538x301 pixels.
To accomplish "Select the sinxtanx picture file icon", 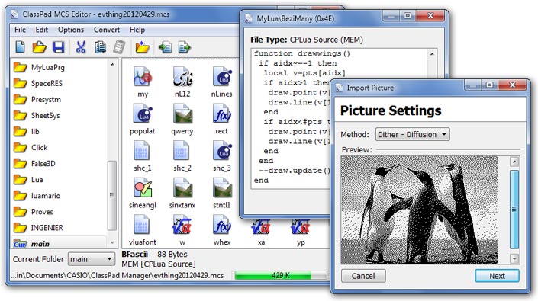I will [x=182, y=188].
